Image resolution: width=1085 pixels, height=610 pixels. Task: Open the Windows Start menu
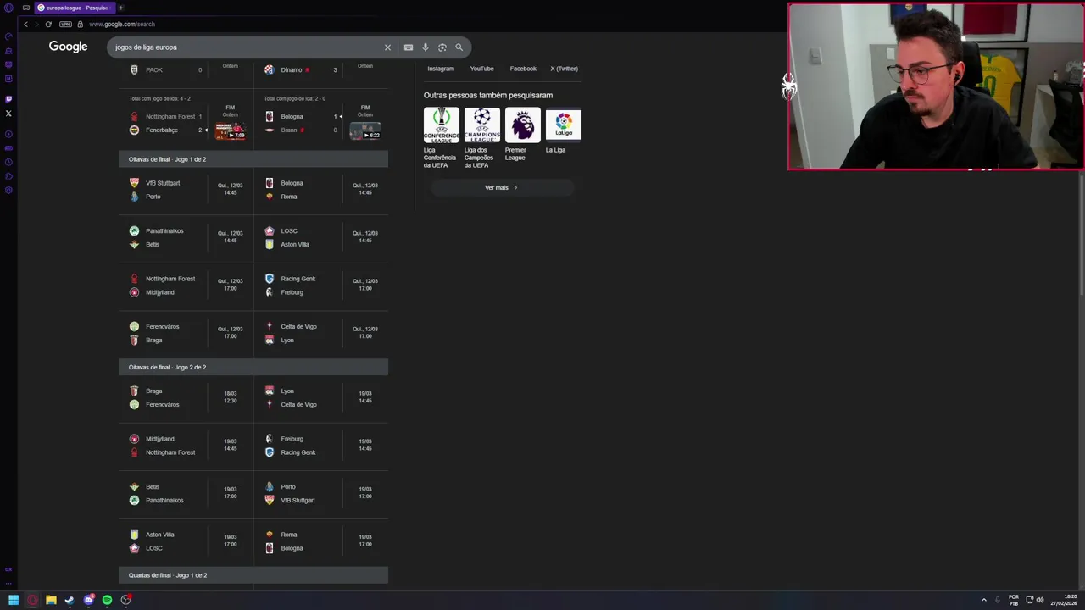click(14, 600)
